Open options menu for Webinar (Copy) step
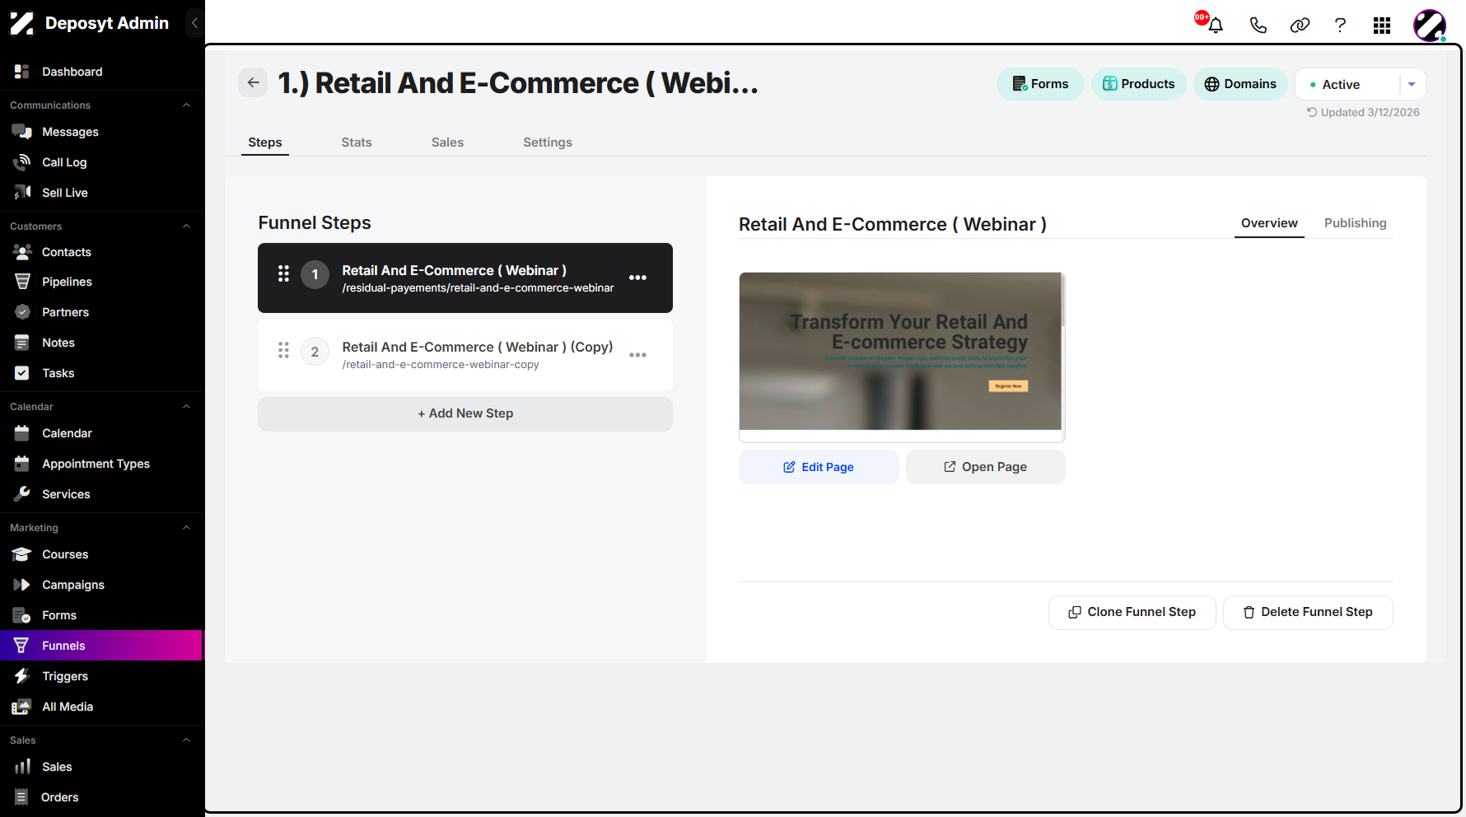This screenshot has height=817, width=1466. [637, 355]
